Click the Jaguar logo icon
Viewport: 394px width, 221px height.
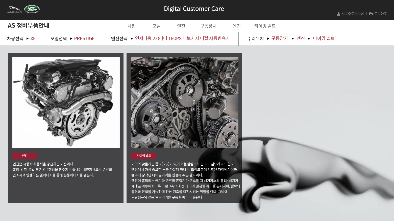click(14, 9)
